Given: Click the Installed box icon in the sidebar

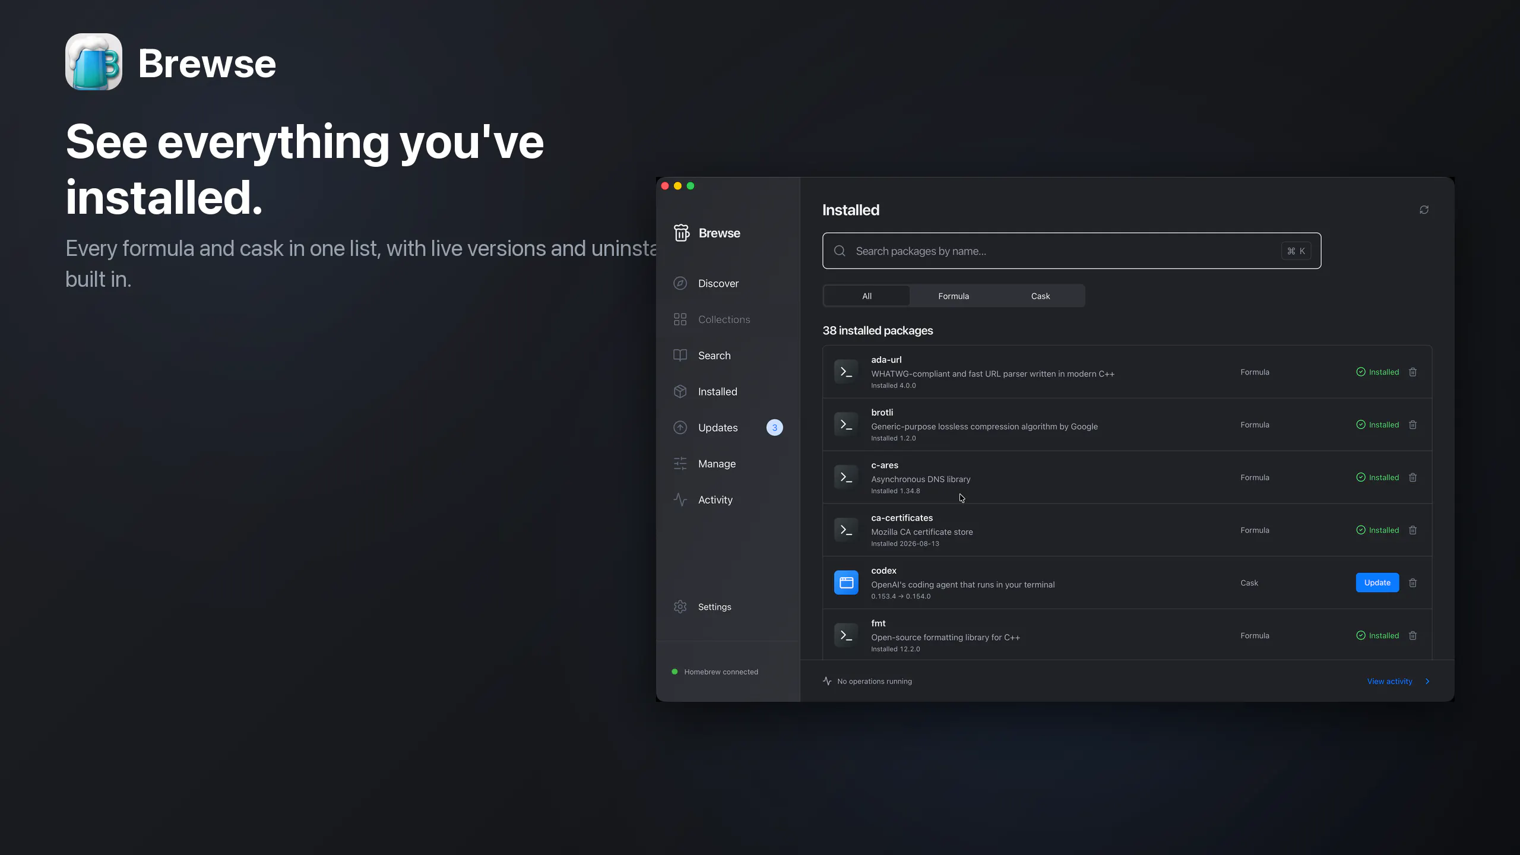Looking at the screenshot, I should (680, 391).
